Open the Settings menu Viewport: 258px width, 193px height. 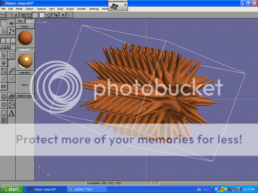tap(94, 9)
